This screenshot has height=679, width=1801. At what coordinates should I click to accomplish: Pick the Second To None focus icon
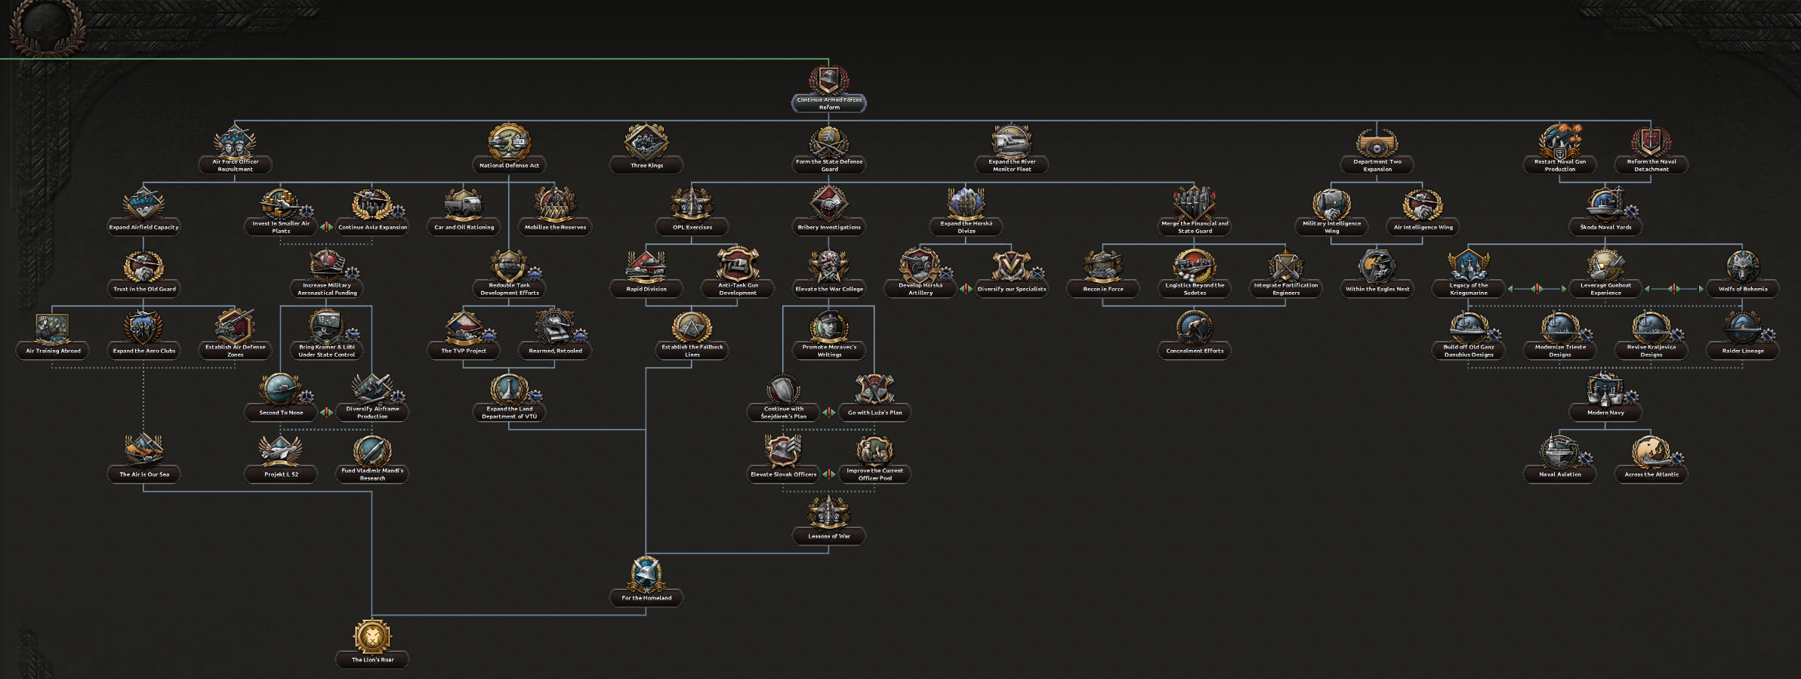point(281,389)
